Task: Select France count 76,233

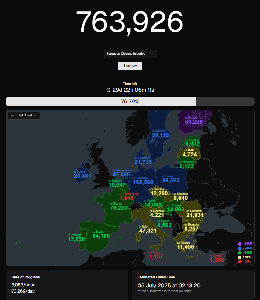Action: (119, 208)
